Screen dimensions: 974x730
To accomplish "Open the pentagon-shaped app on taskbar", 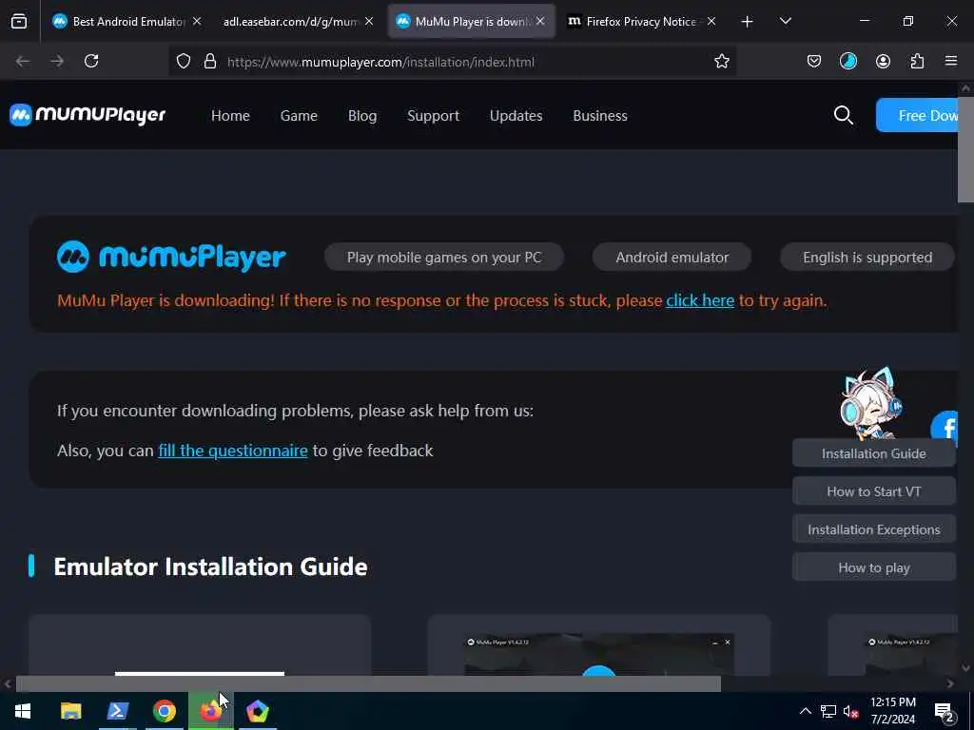I will (x=257, y=711).
